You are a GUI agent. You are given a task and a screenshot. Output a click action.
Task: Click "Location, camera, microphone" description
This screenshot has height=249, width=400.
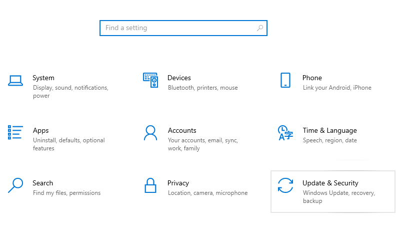[207, 193]
